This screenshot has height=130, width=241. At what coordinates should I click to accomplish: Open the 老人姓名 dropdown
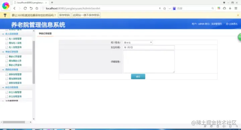tap(138, 43)
